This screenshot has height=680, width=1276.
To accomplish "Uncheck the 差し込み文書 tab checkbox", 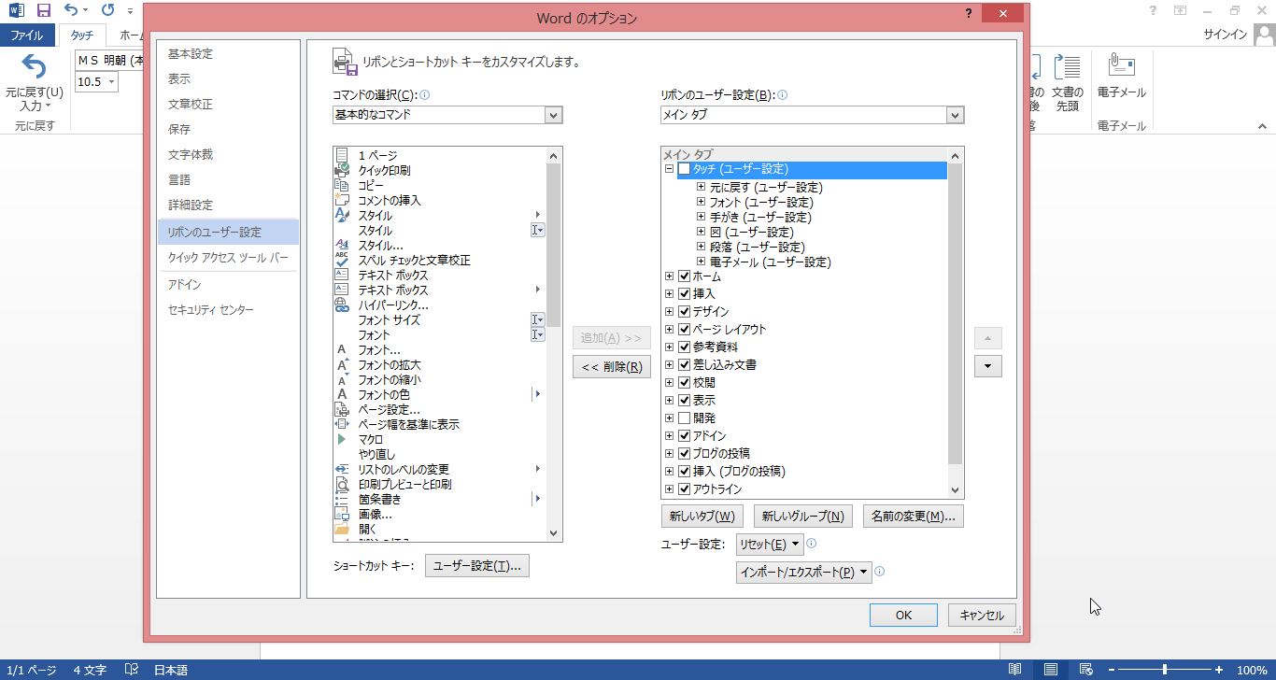I will pyautogui.click(x=684, y=365).
